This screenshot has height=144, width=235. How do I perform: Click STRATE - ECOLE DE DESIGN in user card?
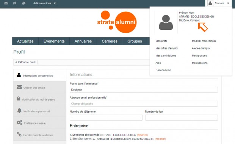(x=196, y=17)
